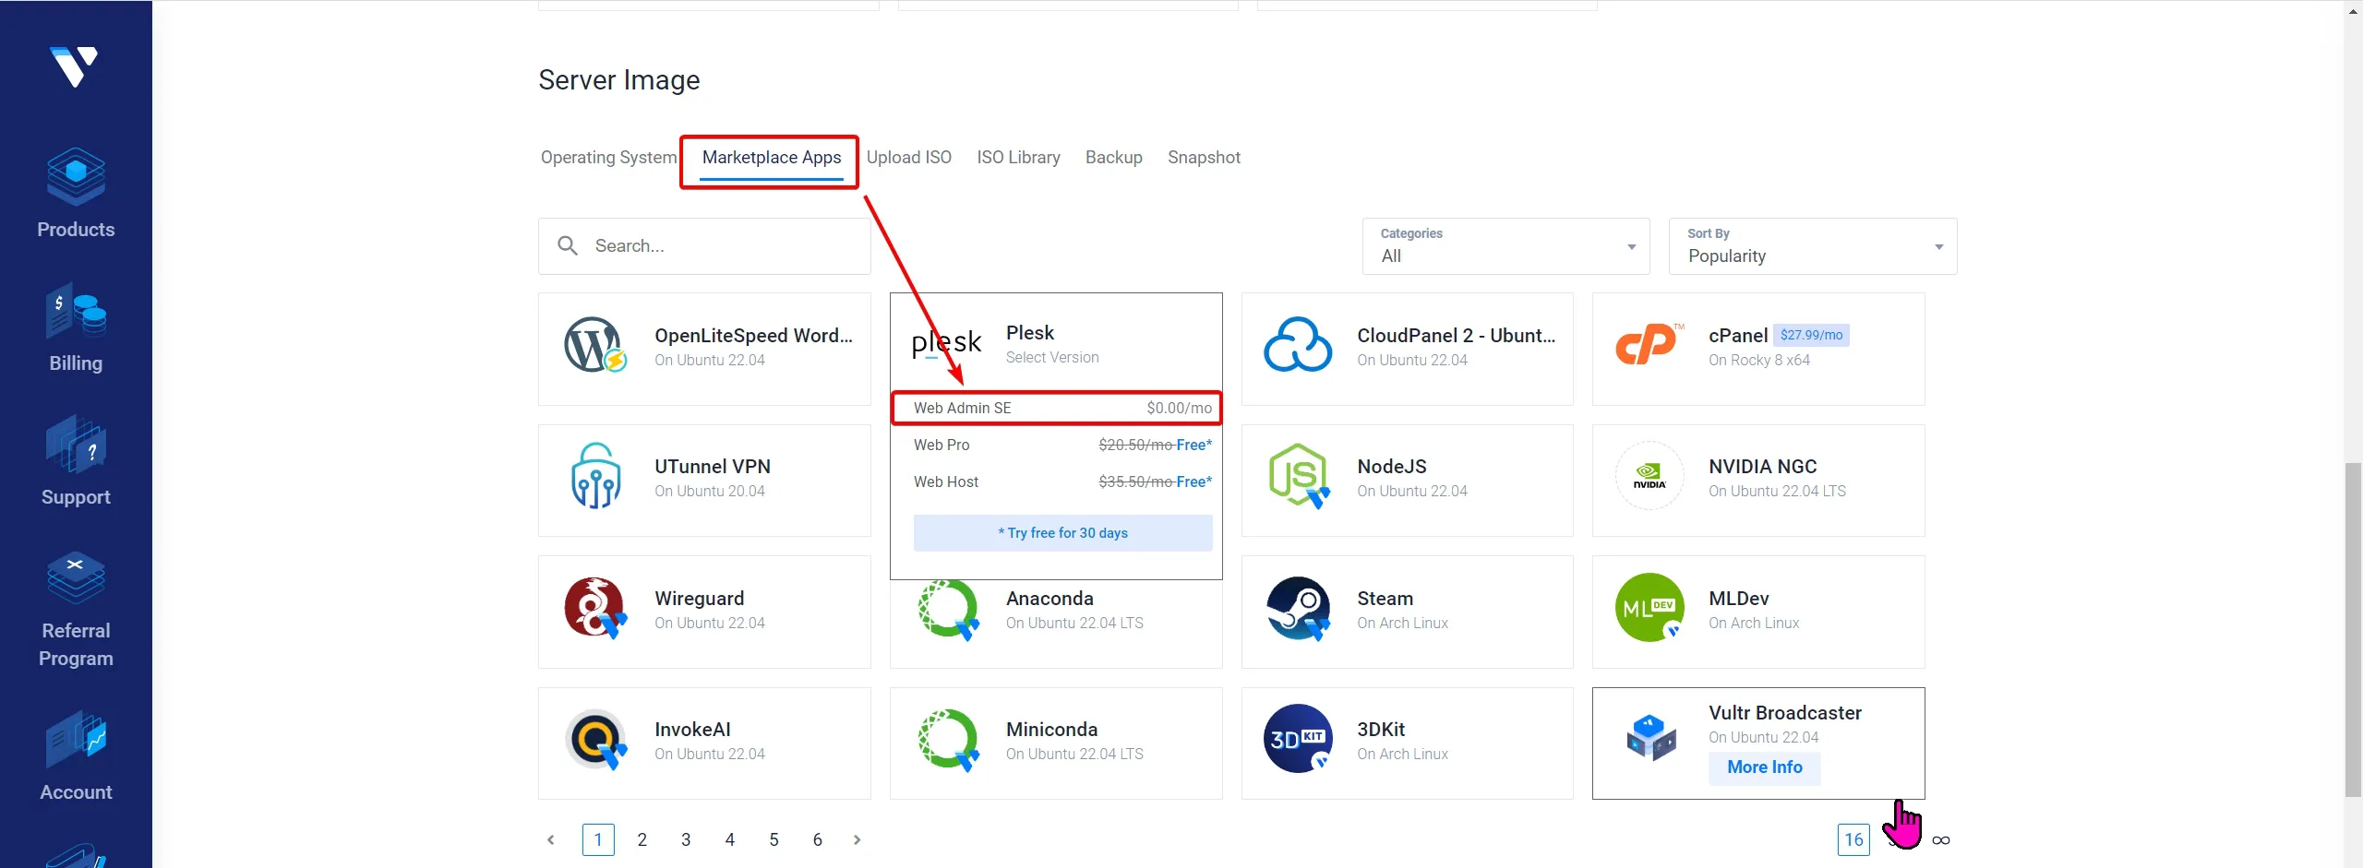Click the Plesk logo
Image resolution: width=2363 pixels, height=868 pixels.
point(946,344)
